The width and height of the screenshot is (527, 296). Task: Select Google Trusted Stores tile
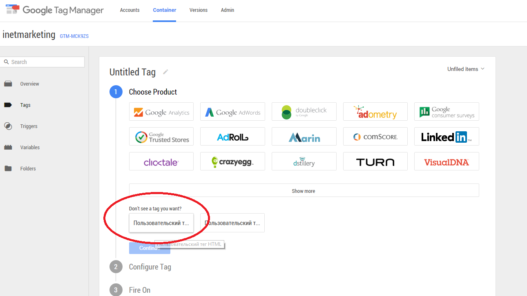161,137
